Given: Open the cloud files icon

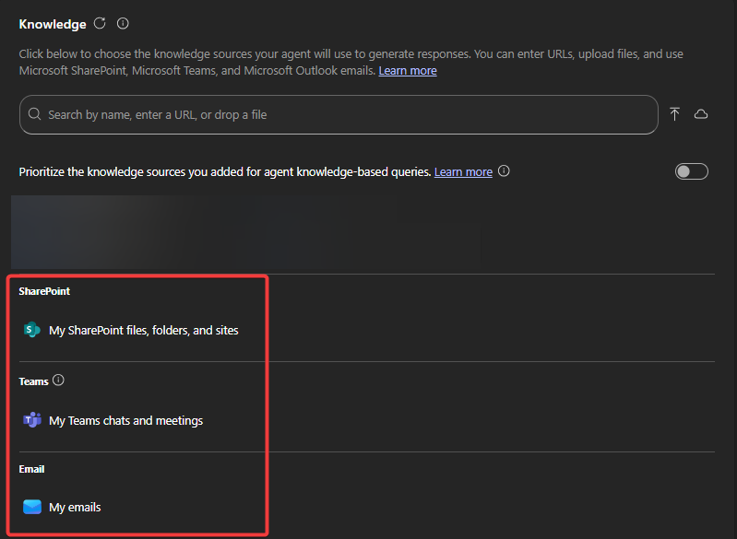Looking at the screenshot, I should 701,114.
